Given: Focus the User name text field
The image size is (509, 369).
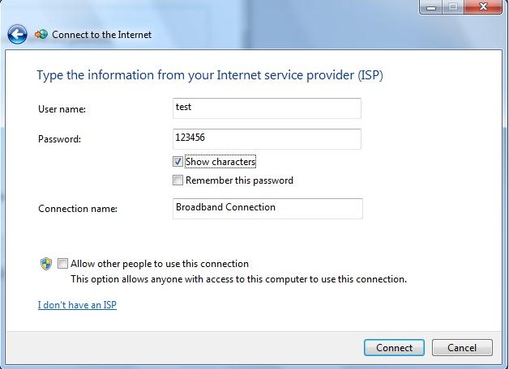Looking at the screenshot, I should [x=267, y=108].
